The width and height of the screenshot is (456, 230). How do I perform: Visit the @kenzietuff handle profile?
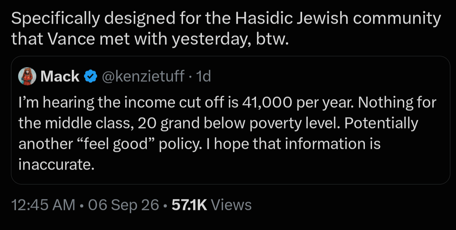pos(143,77)
